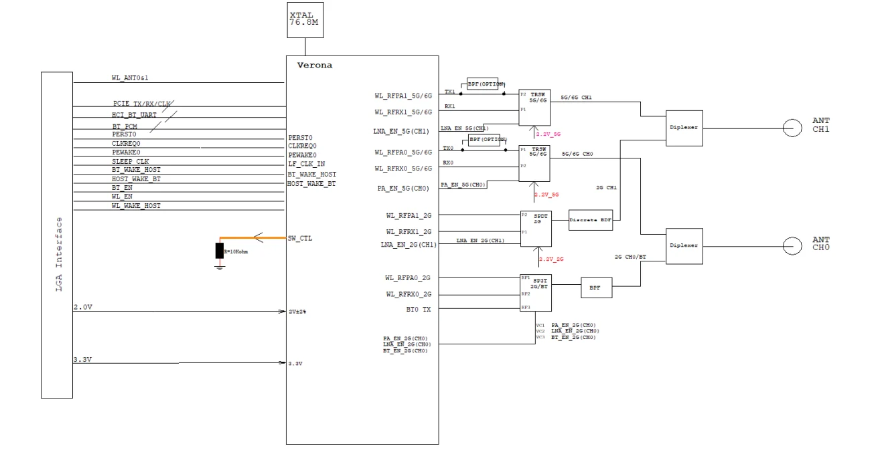Open the PA_EN_5G(CH0) net label
Image resolution: width=886 pixels, height=450 pixels.
coord(463,185)
